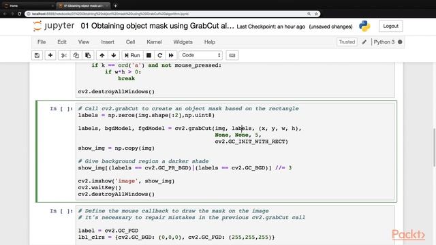Click the 'Give background region a darker shade' comment
Image resolution: width=436 pixels, height=245 pixels.
point(144,161)
